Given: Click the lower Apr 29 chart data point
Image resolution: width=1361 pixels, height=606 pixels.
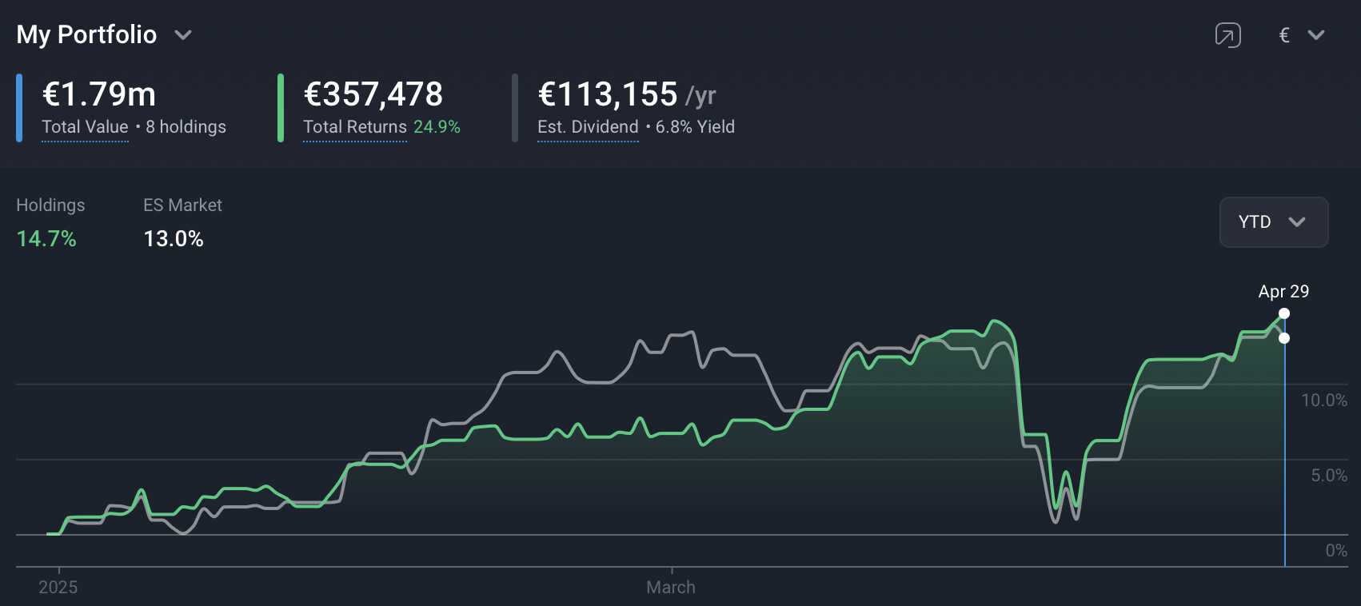Looking at the screenshot, I should point(1284,338).
